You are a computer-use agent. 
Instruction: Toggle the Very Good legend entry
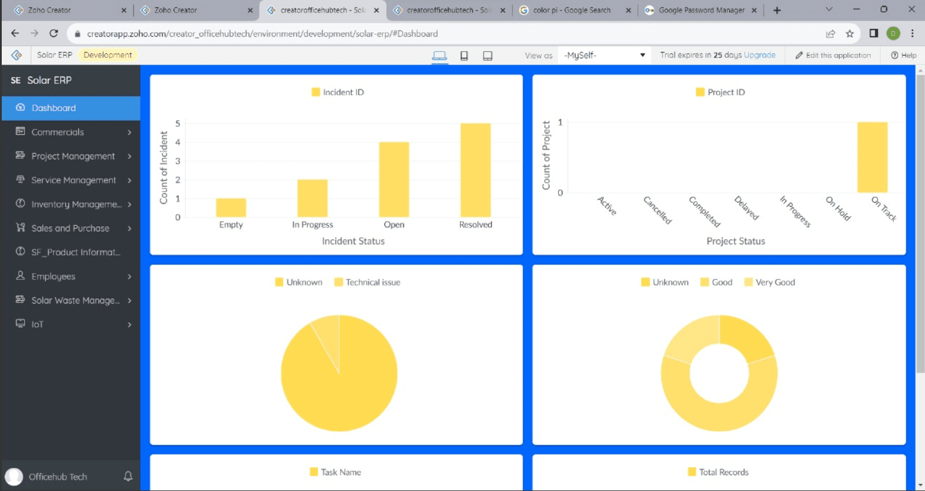[x=770, y=282]
